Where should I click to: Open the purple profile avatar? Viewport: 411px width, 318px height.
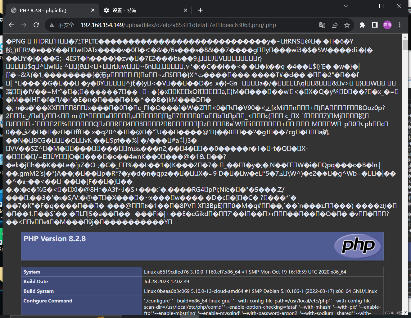pos(387,25)
